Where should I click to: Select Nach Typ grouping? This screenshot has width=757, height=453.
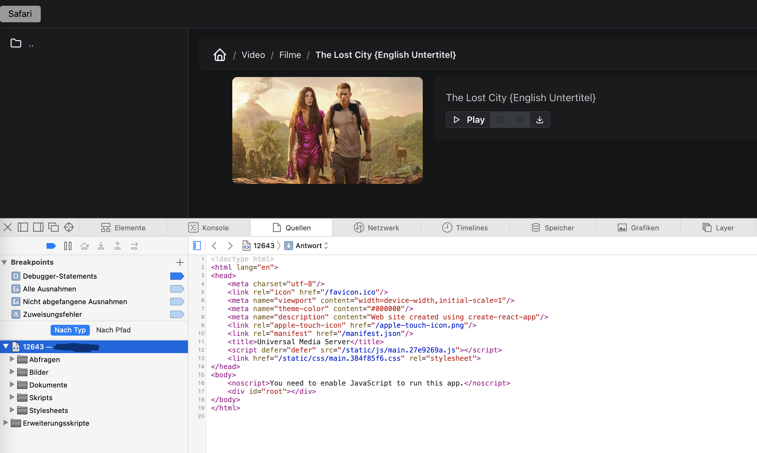click(x=70, y=330)
